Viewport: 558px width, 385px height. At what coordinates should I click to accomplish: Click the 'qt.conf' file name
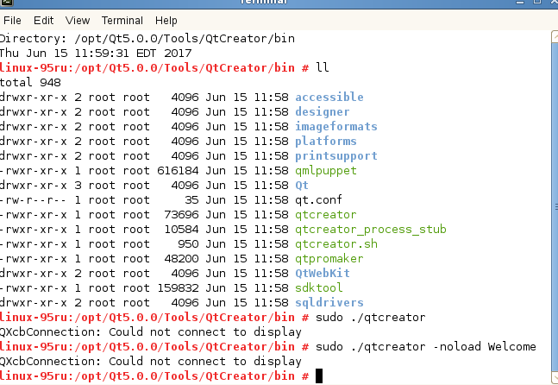pos(318,199)
